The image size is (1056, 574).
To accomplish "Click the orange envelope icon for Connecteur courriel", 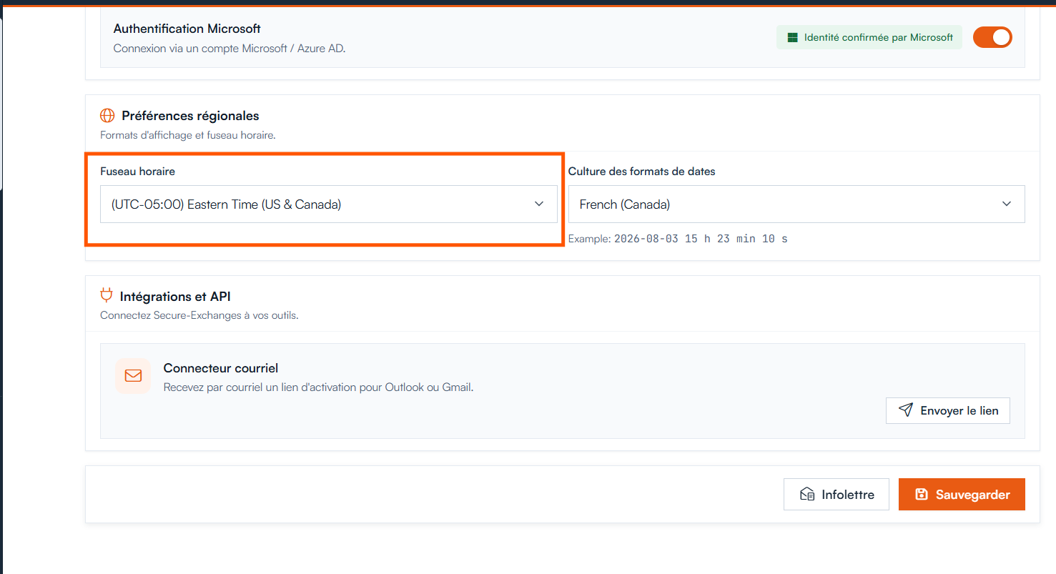I will (133, 376).
